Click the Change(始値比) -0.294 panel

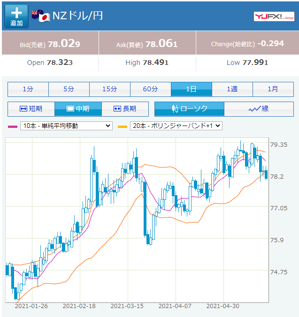coord(247,43)
